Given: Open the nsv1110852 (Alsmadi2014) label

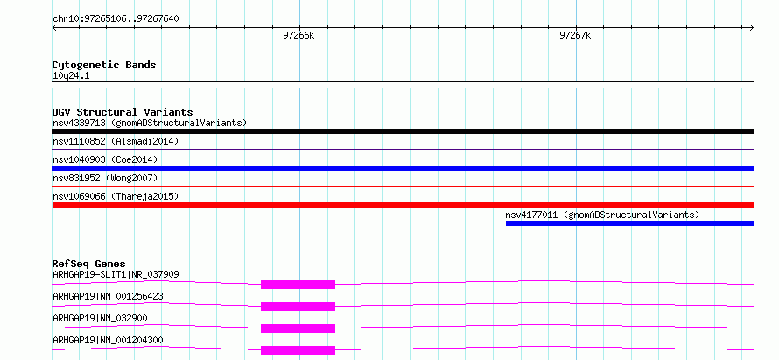Looking at the screenshot, I should (x=116, y=141).
